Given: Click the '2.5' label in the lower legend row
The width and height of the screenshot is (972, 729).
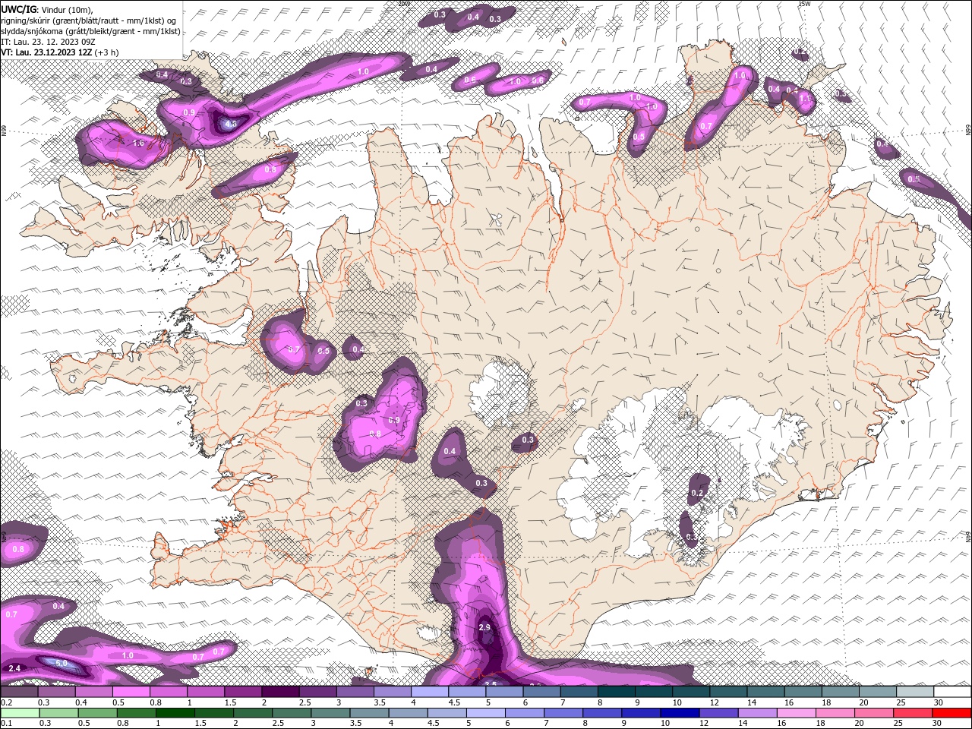Looking at the screenshot, I should [278, 723].
